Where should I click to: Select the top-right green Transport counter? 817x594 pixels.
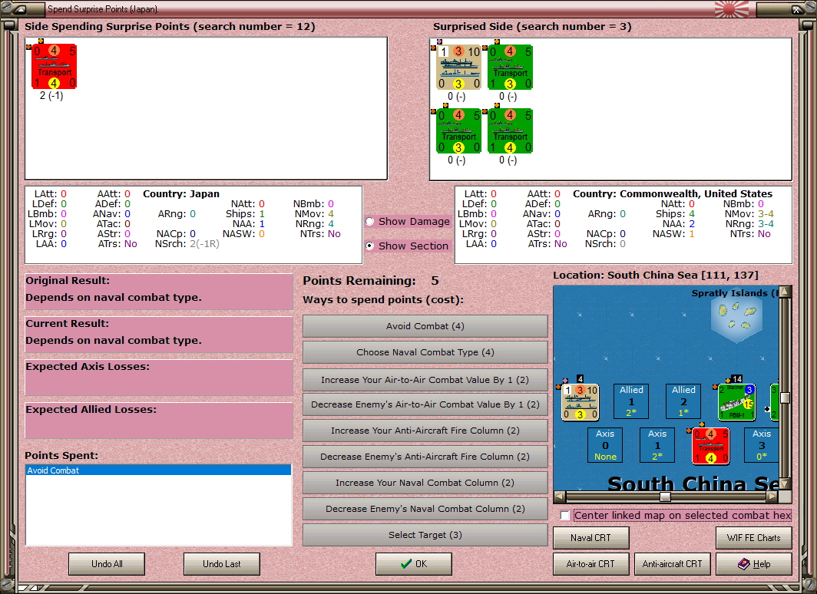tap(511, 68)
